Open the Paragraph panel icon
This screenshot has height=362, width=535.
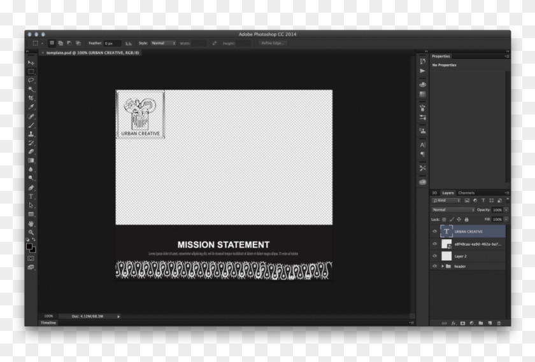(423, 155)
